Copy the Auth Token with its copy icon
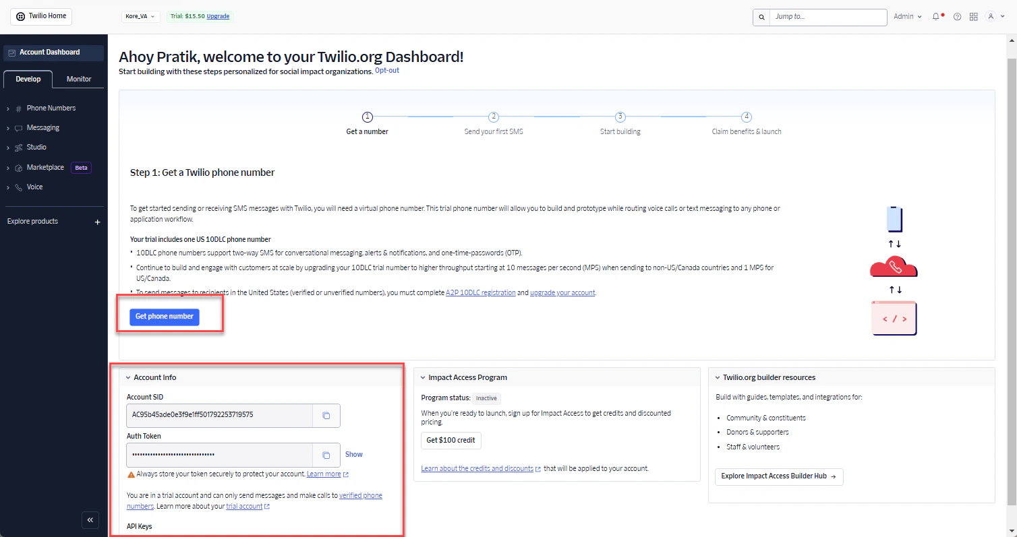The width and height of the screenshot is (1017, 537). point(326,455)
